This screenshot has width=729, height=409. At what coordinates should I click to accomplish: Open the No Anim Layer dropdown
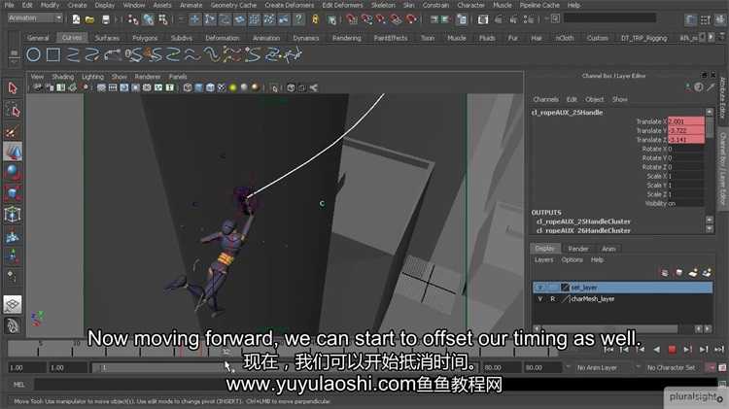pyautogui.click(x=601, y=367)
